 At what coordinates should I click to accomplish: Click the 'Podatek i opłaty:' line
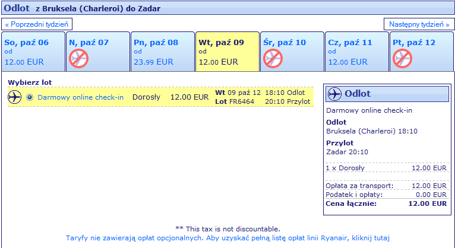pyautogui.click(x=386, y=195)
